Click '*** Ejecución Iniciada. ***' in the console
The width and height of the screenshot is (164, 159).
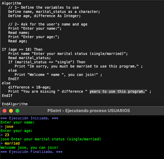[29, 118]
